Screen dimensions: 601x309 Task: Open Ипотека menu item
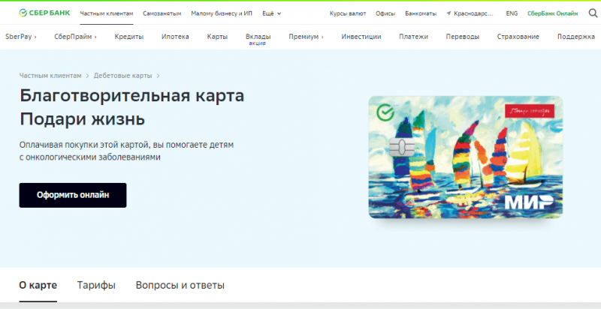point(175,37)
